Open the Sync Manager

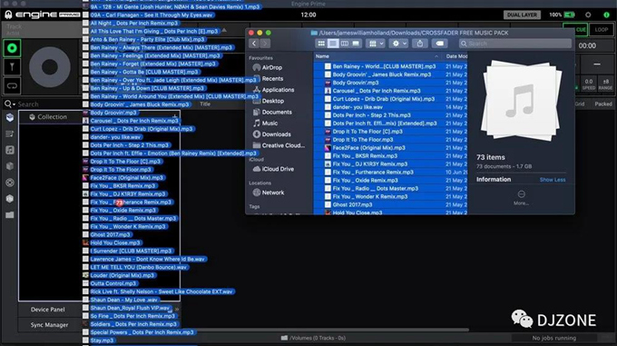click(x=49, y=325)
